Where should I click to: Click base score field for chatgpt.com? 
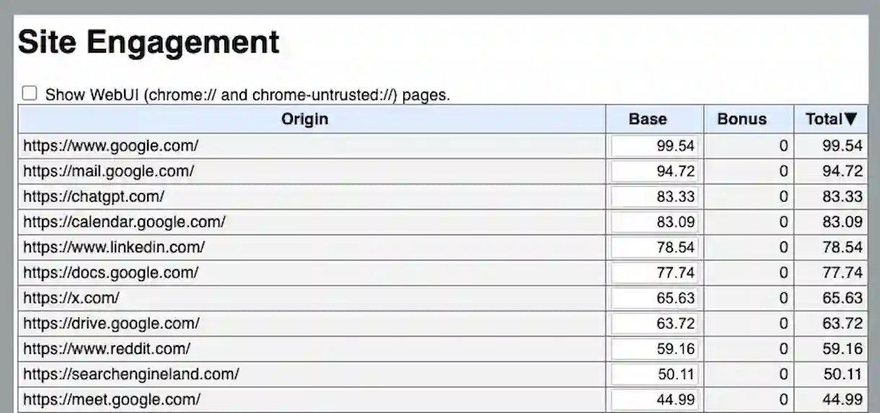pyautogui.click(x=654, y=197)
